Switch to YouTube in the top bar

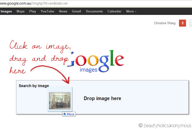click(x=48, y=11)
